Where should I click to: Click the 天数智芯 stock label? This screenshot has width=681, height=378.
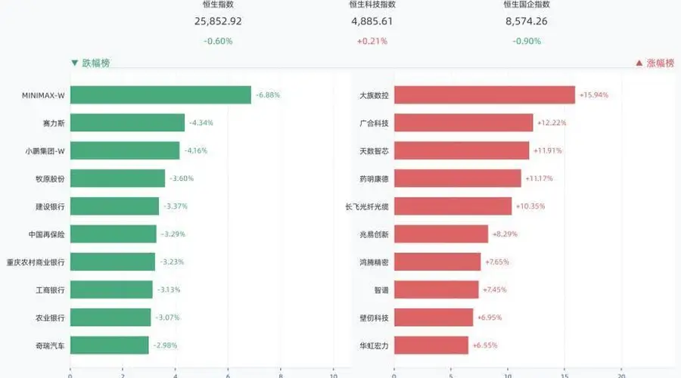point(374,151)
